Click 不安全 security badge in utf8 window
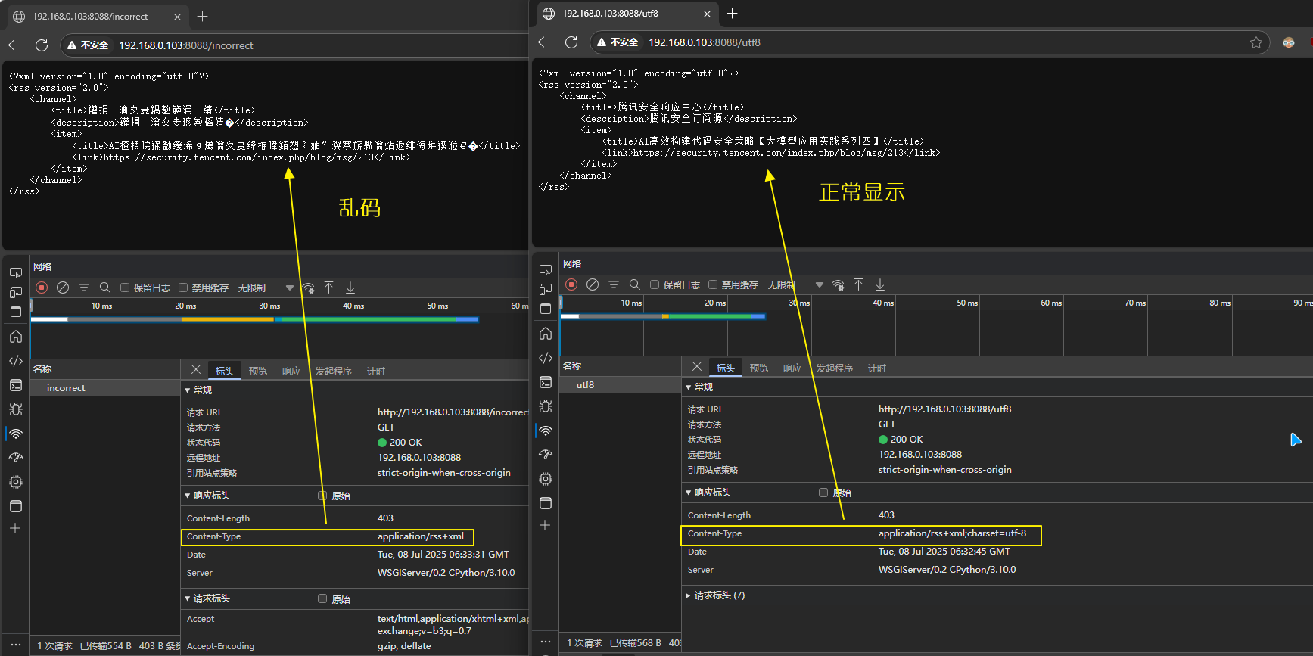1313x656 pixels. coord(617,42)
